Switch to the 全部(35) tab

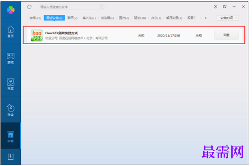(35, 18)
